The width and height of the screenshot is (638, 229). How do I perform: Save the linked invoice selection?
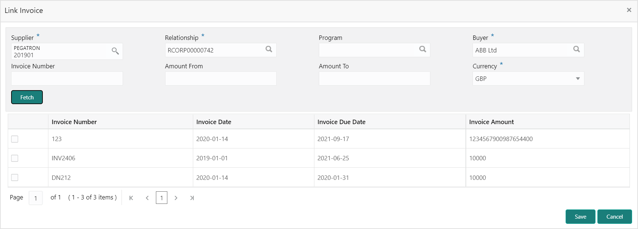coord(580,217)
